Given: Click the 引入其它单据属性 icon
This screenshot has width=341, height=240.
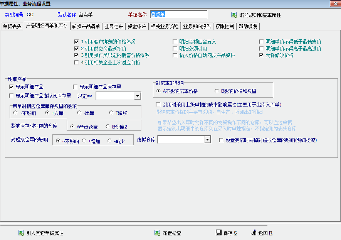Looking at the screenshot, I should click(x=21, y=233).
